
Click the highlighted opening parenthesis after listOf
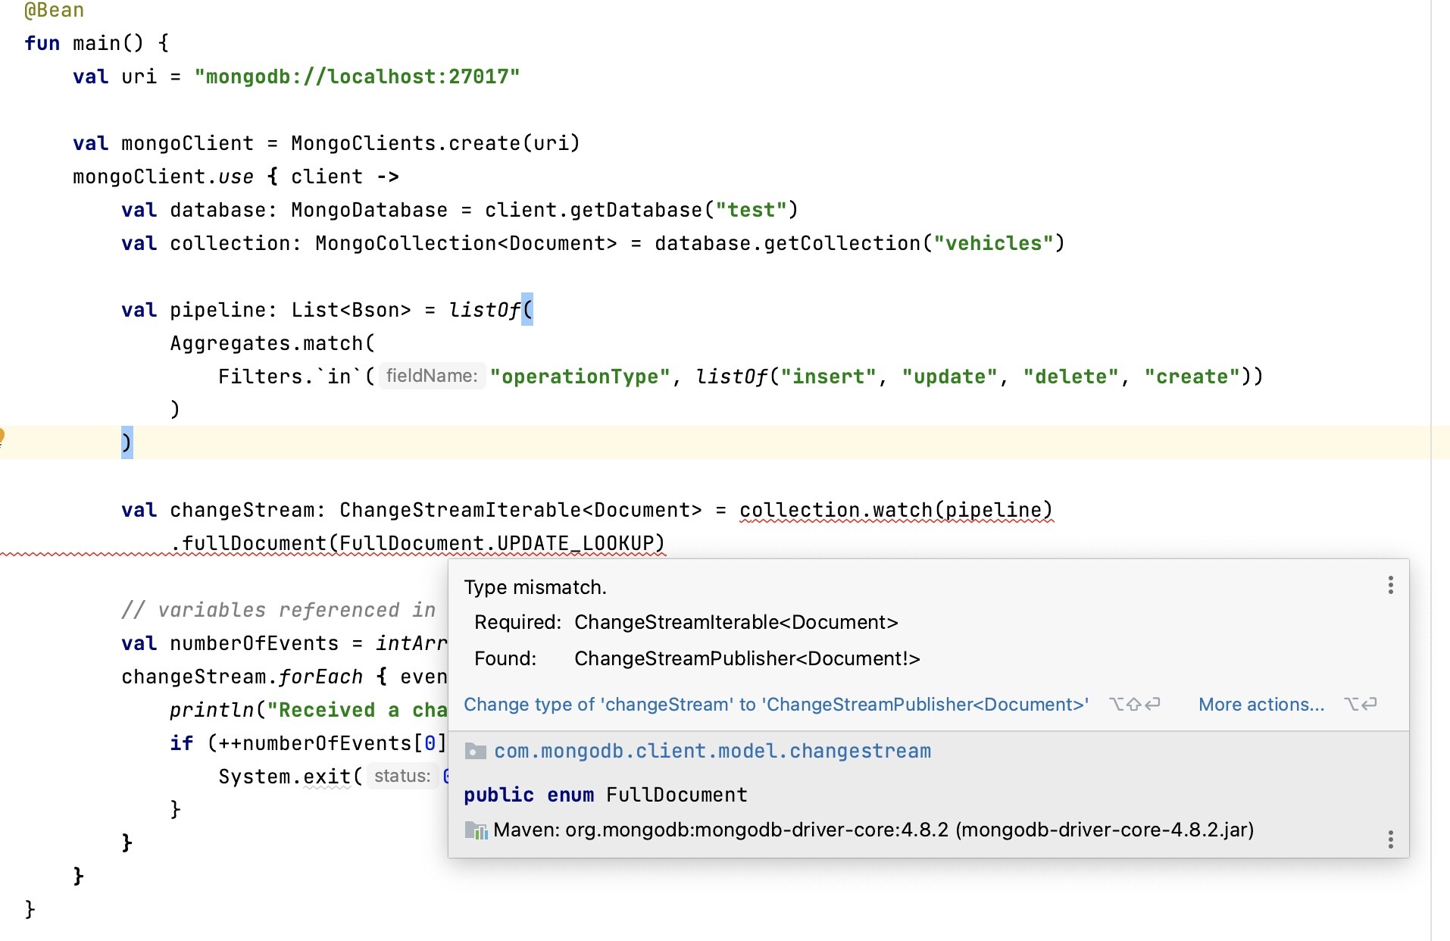[527, 309]
